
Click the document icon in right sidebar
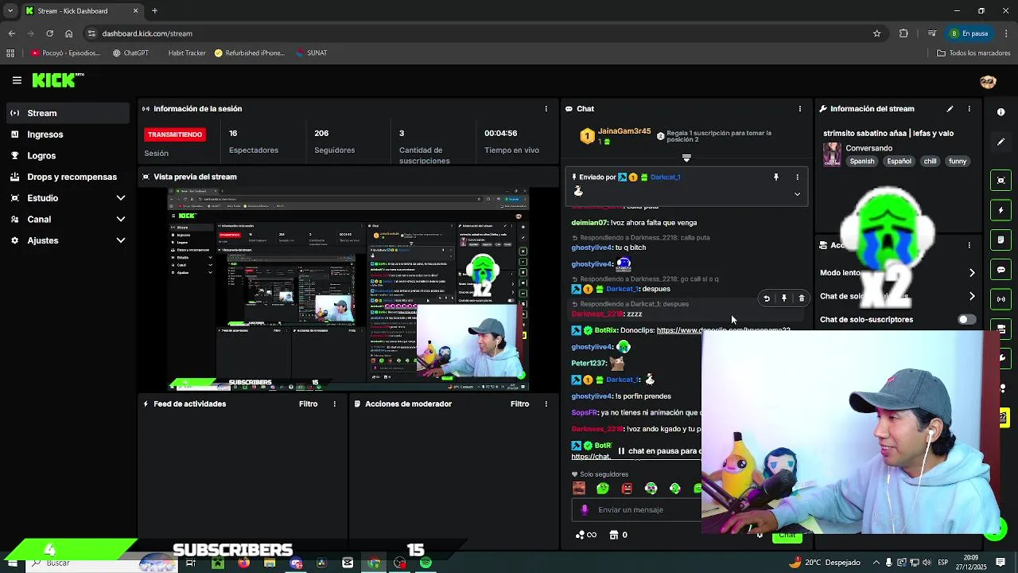[x=1001, y=240]
